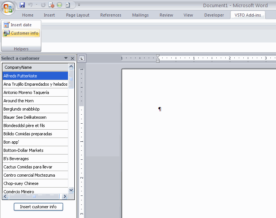This screenshot has height=218, width=276.
Task: Click the Save floppy disk icon
Action: pyautogui.click(x=22, y=5)
